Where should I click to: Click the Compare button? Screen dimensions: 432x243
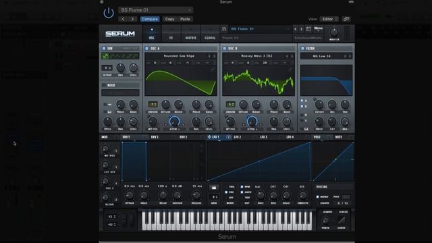150,19
